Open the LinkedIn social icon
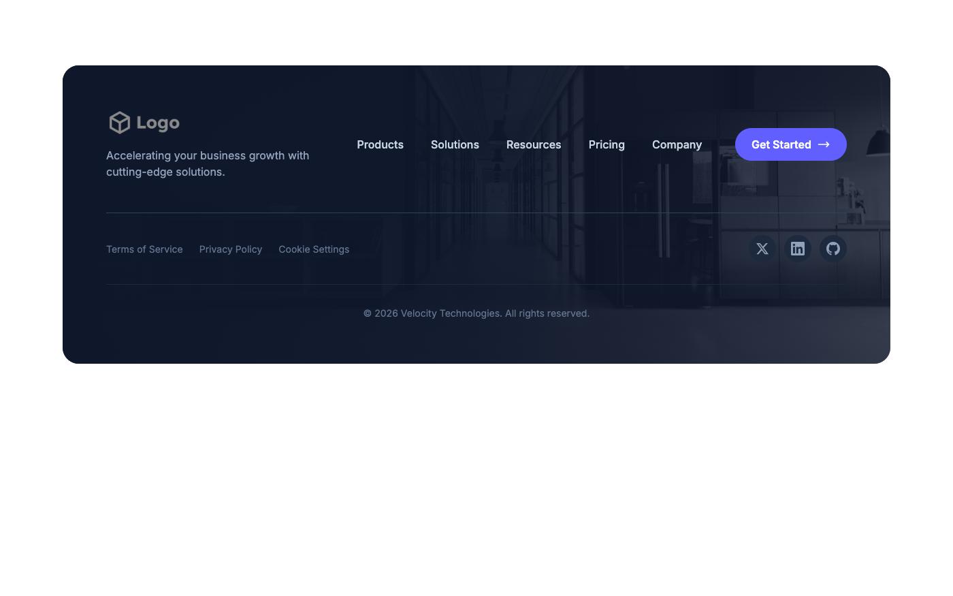Screen dimensions: 953x596 (x=798, y=249)
